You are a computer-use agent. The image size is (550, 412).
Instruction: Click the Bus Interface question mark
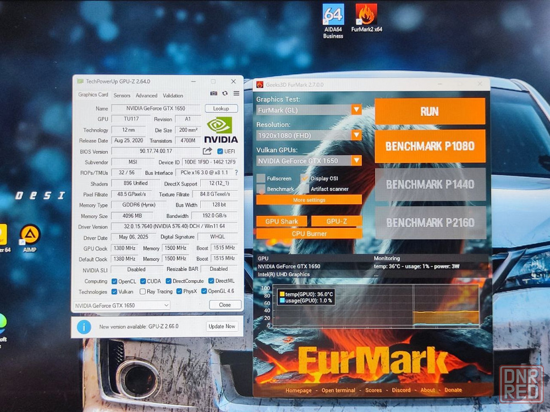236,172
